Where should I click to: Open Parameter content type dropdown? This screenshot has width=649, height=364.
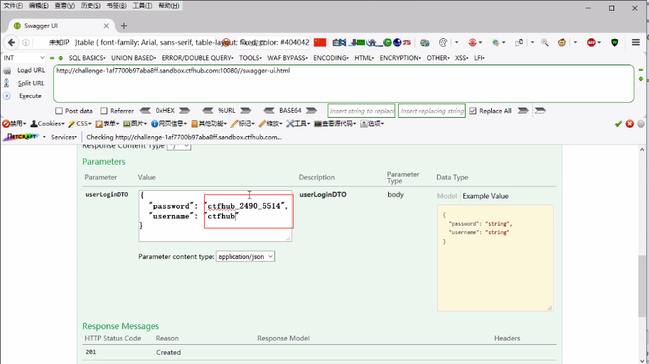tap(245, 256)
